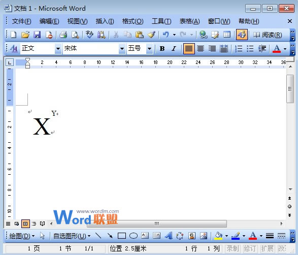Open Styles and Formatting AA icon
This screenshot has height=255, width=298.
click(x=14, y=48)
